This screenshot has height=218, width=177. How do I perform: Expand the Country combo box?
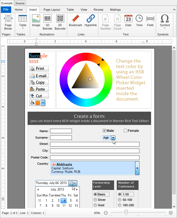tap(137, 168)
